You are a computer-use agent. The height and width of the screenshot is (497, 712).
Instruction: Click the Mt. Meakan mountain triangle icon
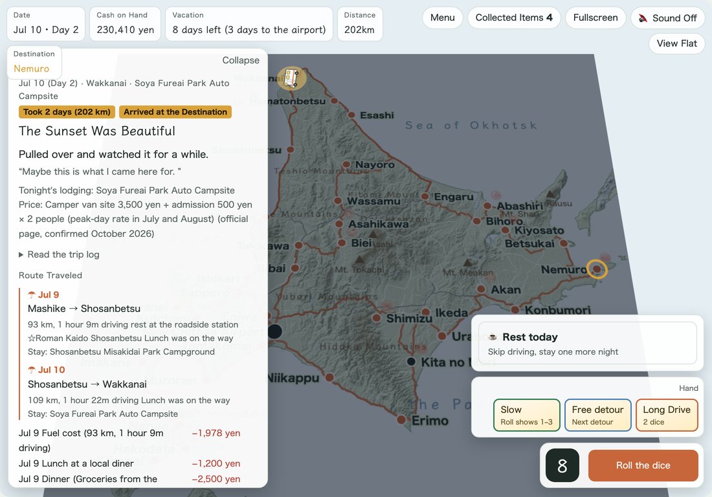coord(467,262)
